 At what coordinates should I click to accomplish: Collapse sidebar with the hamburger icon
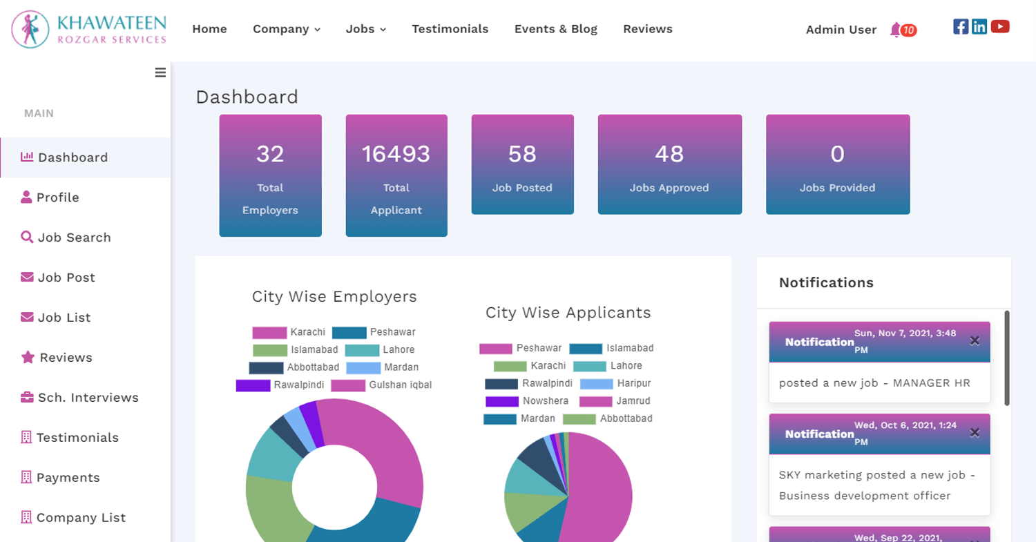160,72
